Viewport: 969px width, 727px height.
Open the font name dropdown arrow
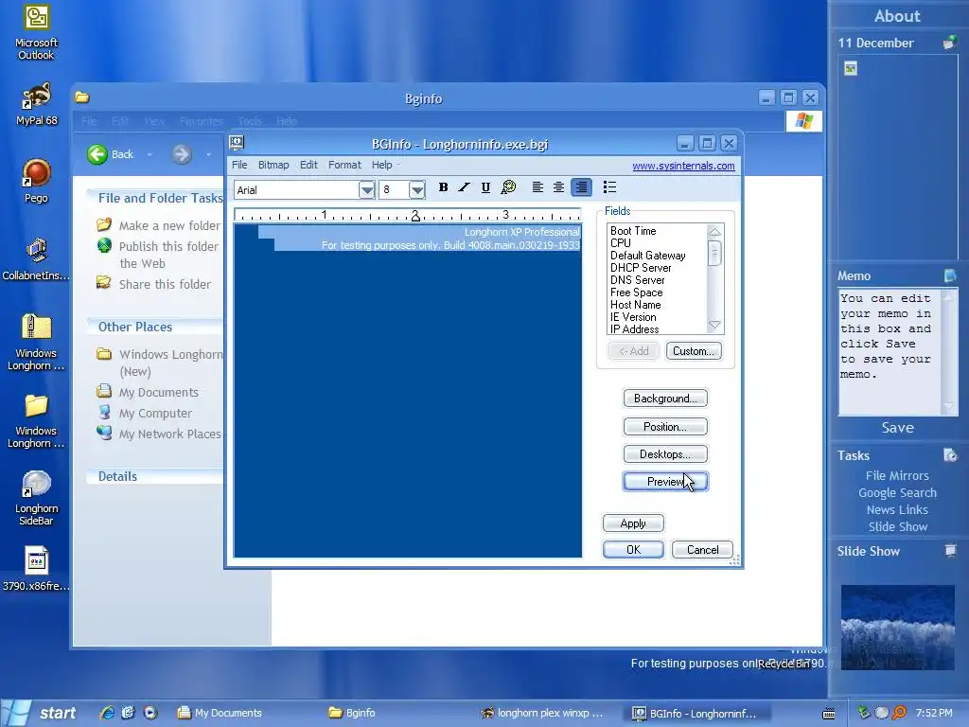tap(366, 189)
